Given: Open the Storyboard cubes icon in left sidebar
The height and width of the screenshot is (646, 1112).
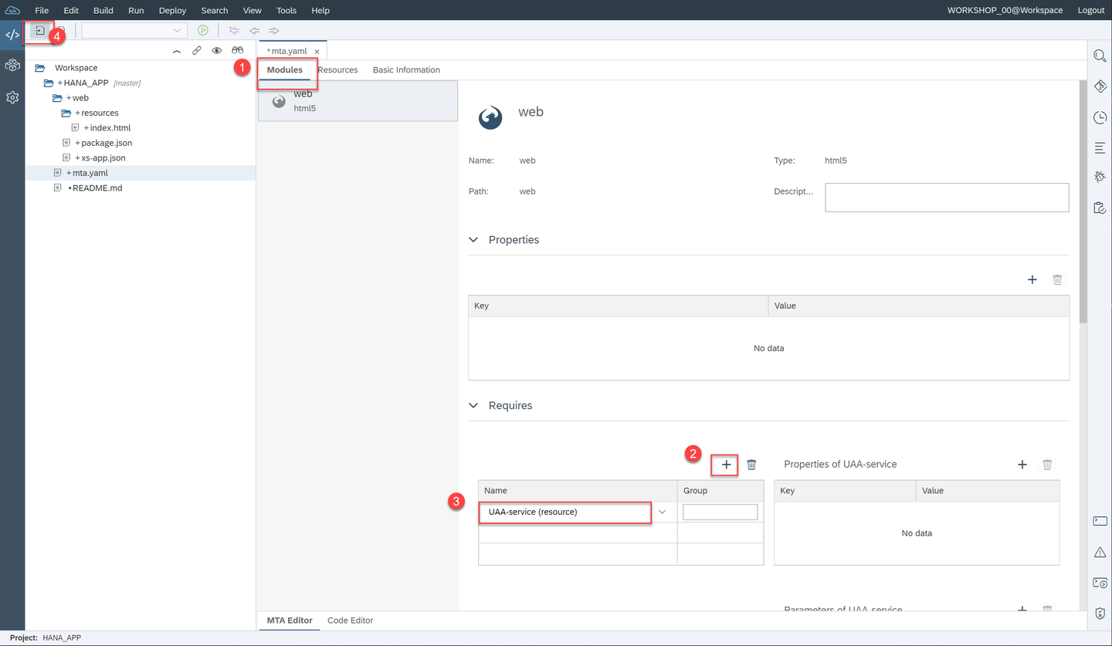Looking at the screenshot, I should click(12, 66).
